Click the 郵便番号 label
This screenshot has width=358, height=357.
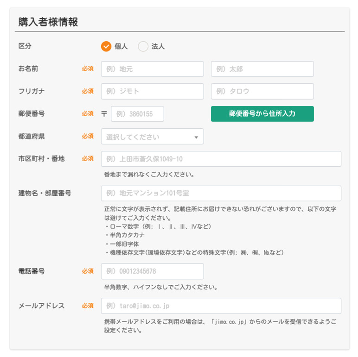(32, 113)
